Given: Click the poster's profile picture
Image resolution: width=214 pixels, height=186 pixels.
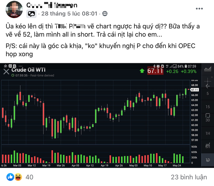Looking at the screenshot, I should (14, 9).
